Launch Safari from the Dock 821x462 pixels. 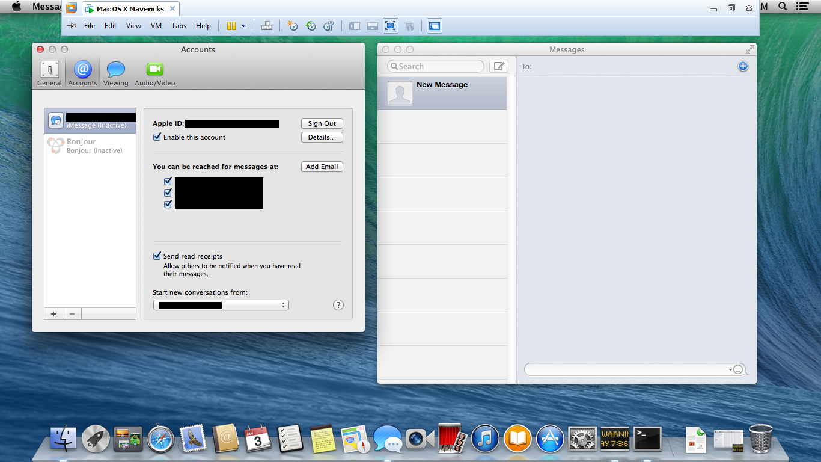(x=160, y=439)
